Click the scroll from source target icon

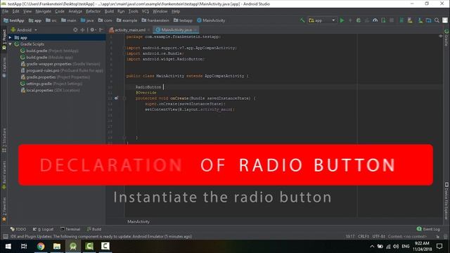[x=75, y=30]
